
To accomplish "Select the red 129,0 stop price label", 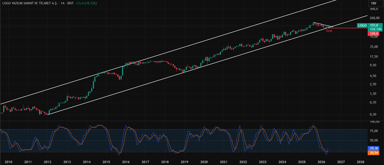I will point(374,34).
